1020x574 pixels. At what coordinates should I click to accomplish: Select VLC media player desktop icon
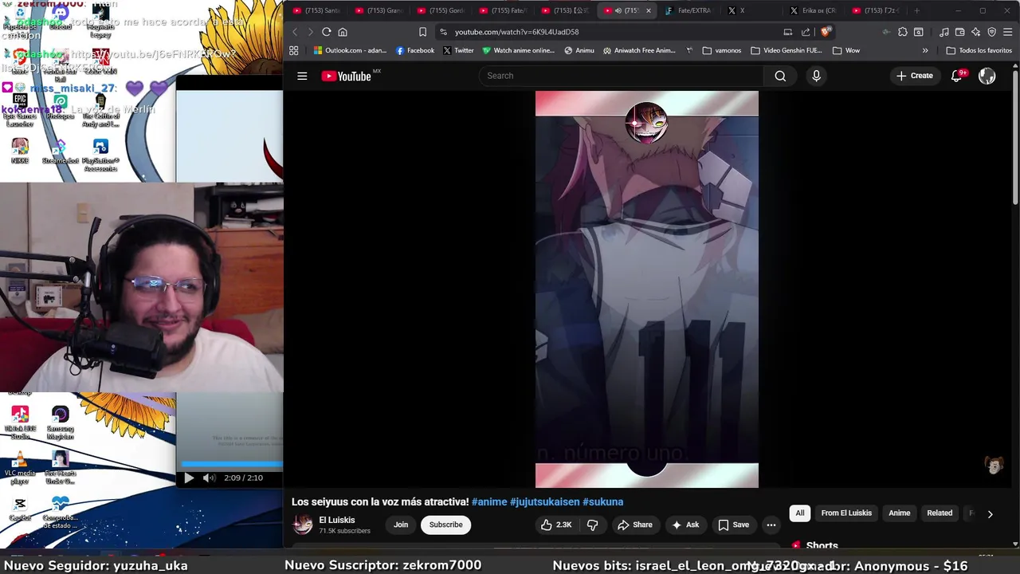coord(20,466)
